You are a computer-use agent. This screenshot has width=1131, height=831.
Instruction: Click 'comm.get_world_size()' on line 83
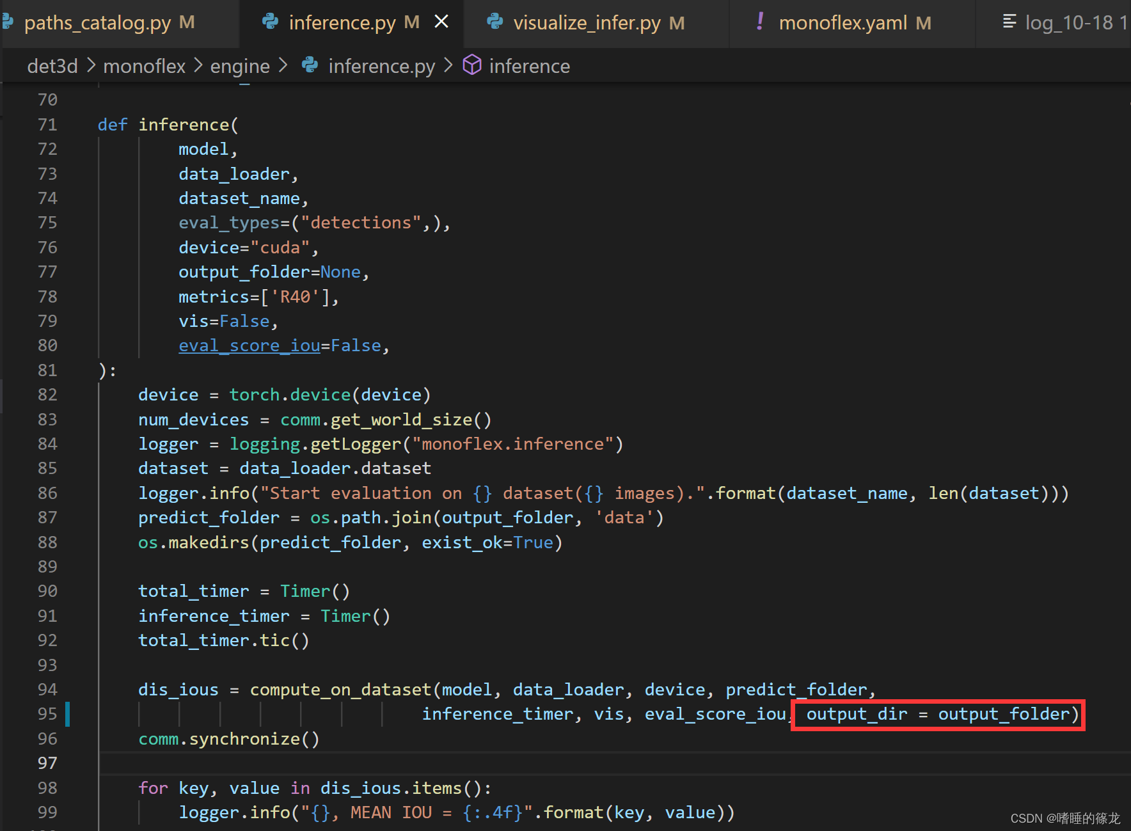pos(386,420)
